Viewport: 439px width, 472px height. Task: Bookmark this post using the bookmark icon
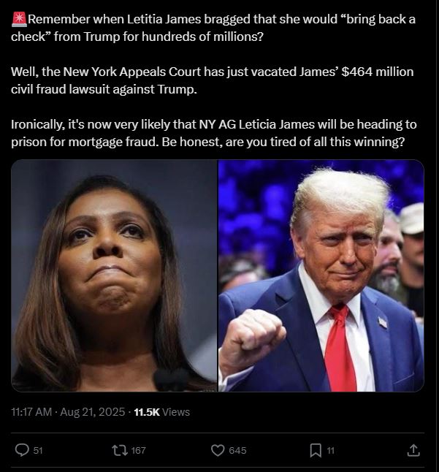coord(316,450)
